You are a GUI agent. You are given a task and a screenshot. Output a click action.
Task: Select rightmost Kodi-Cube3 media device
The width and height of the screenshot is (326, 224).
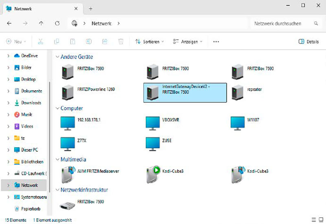(x=250, y=175)
